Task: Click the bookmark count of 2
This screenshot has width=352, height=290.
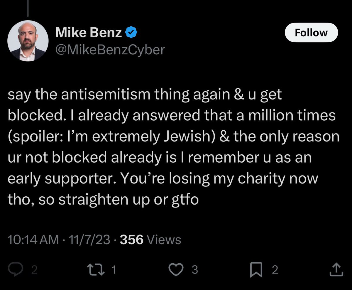Action: pos(275,269)
